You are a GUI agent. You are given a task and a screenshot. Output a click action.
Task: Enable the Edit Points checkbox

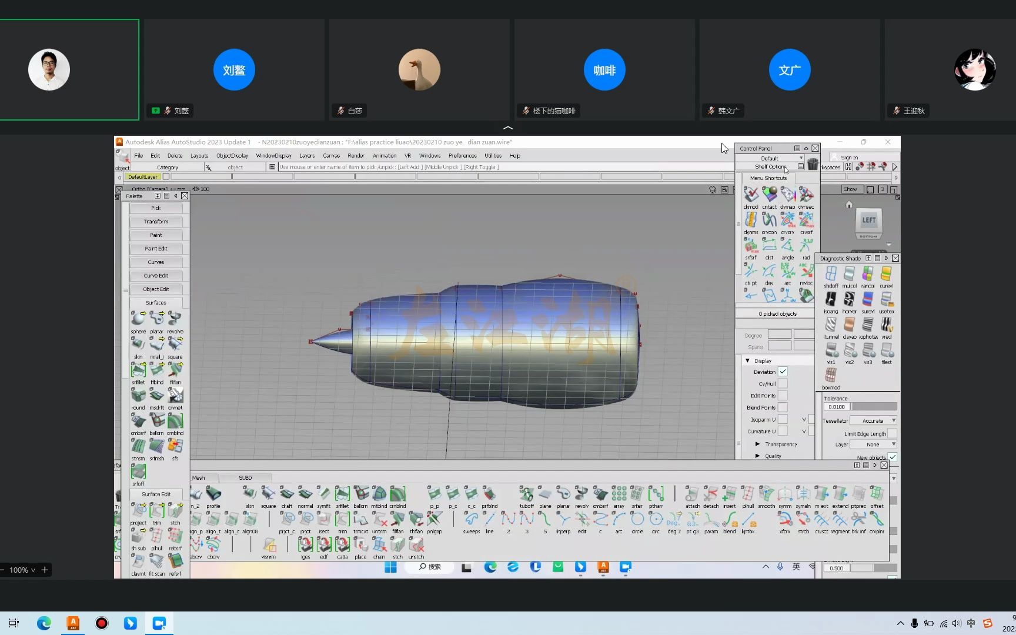783,396
